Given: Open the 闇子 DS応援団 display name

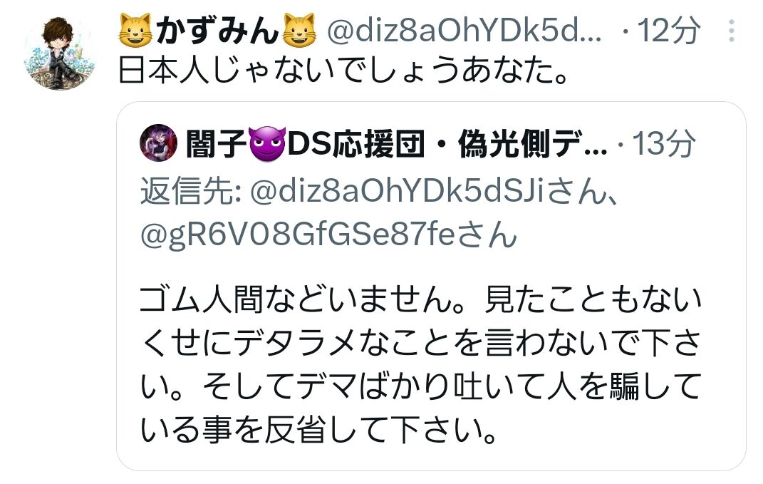Looking at the screenshot, I should [397, 144].
